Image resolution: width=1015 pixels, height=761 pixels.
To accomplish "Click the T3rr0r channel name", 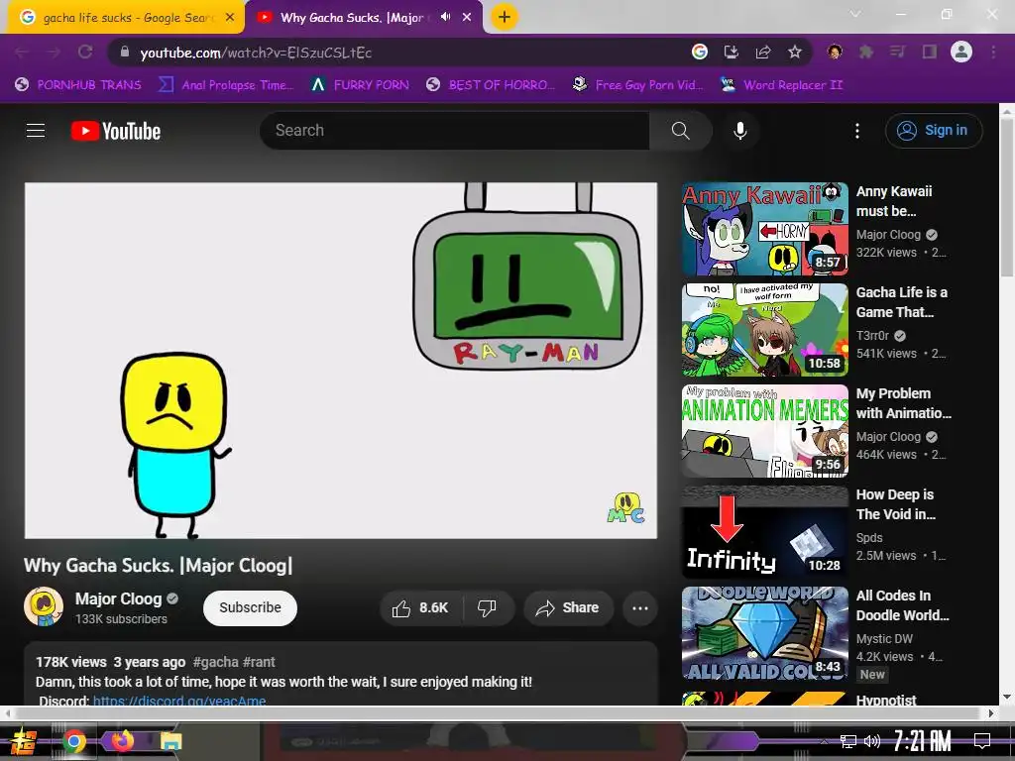I will 872,335.
